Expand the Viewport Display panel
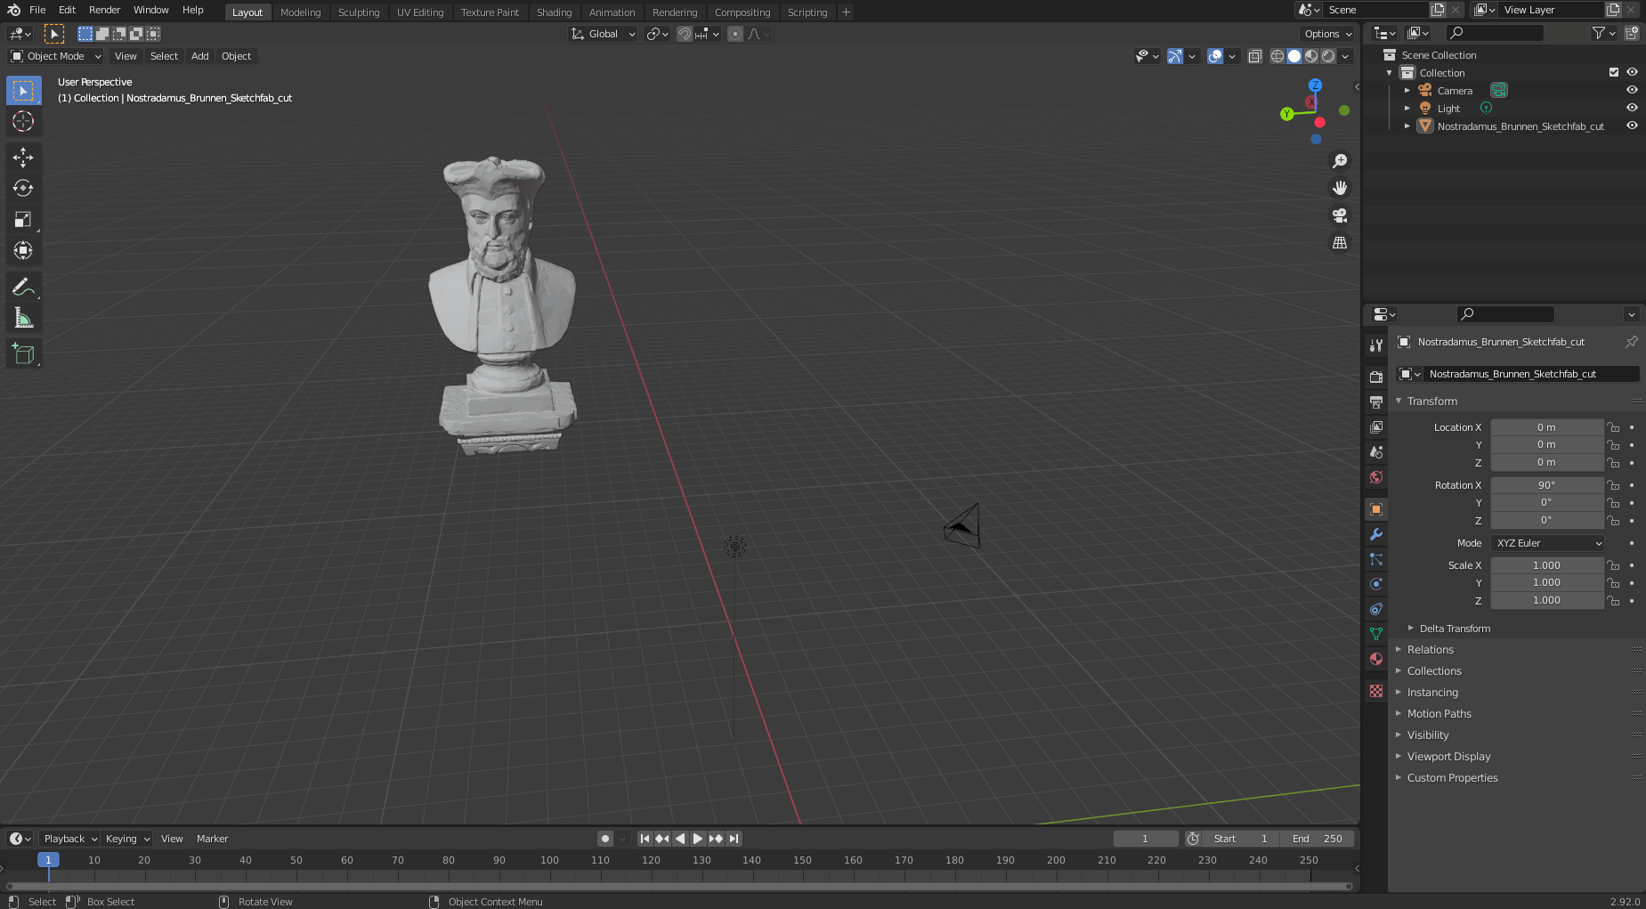 (1448, 757)
